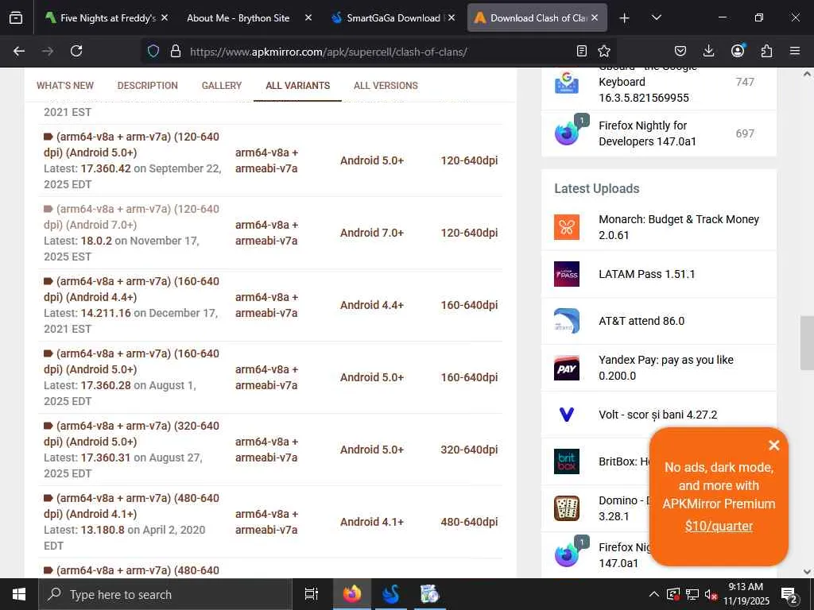Open the Firefox downloads panel icon
The width and height of the screenshot is (814, 610).
[708, 51]
